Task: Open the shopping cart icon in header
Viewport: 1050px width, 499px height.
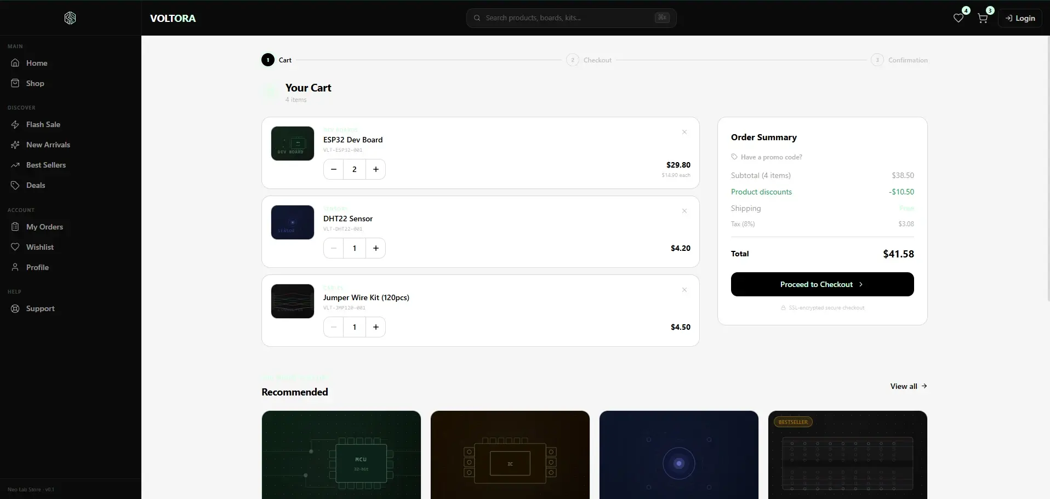Action: click(983, 18)
